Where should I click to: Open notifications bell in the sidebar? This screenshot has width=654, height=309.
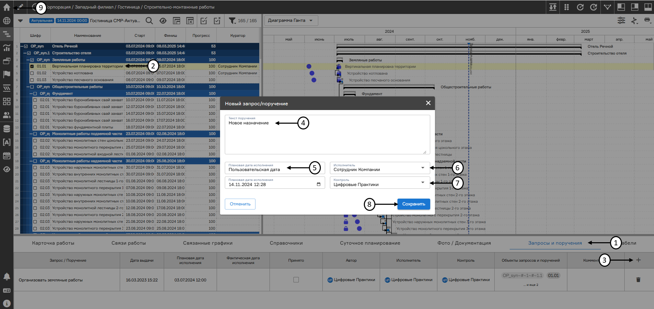pos(6,276)
